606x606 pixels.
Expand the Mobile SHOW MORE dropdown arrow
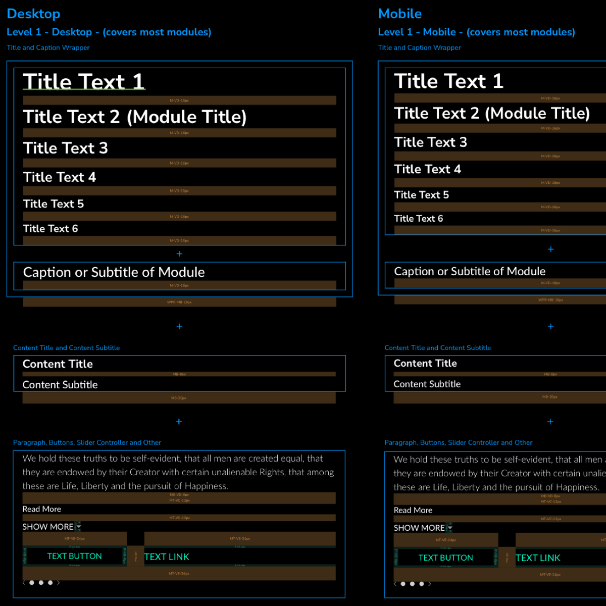click(x=449, y=528)
